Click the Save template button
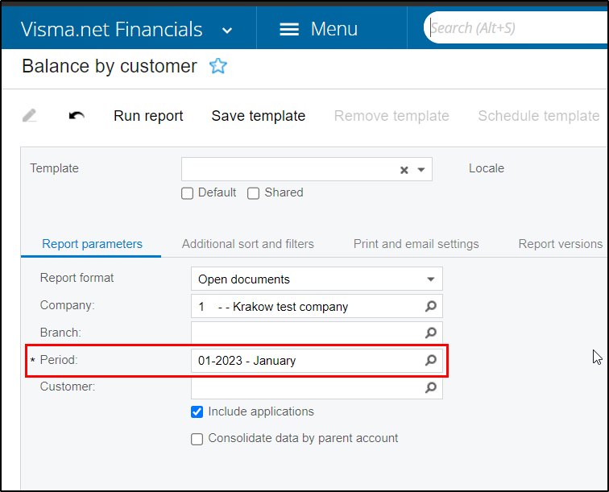The height and width of the screenshot is (492, 609). [259, 116]
